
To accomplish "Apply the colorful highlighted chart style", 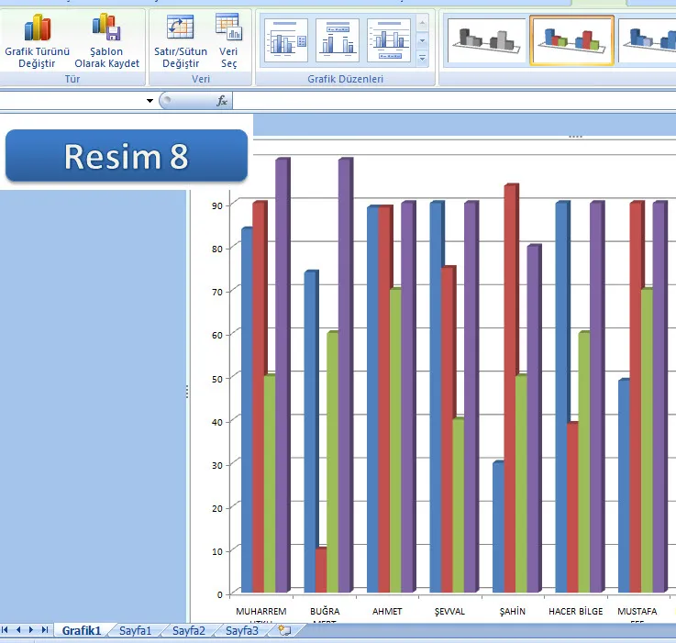I will click(571, 41).
